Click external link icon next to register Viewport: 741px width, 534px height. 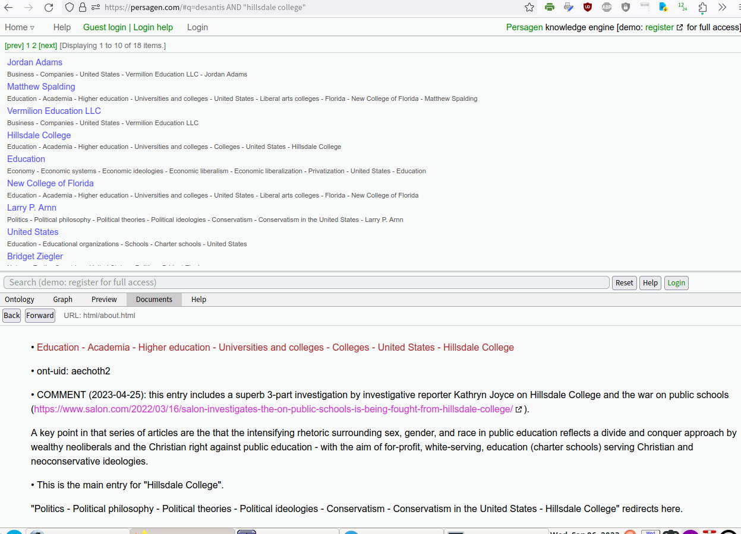(x=680, y=28)
